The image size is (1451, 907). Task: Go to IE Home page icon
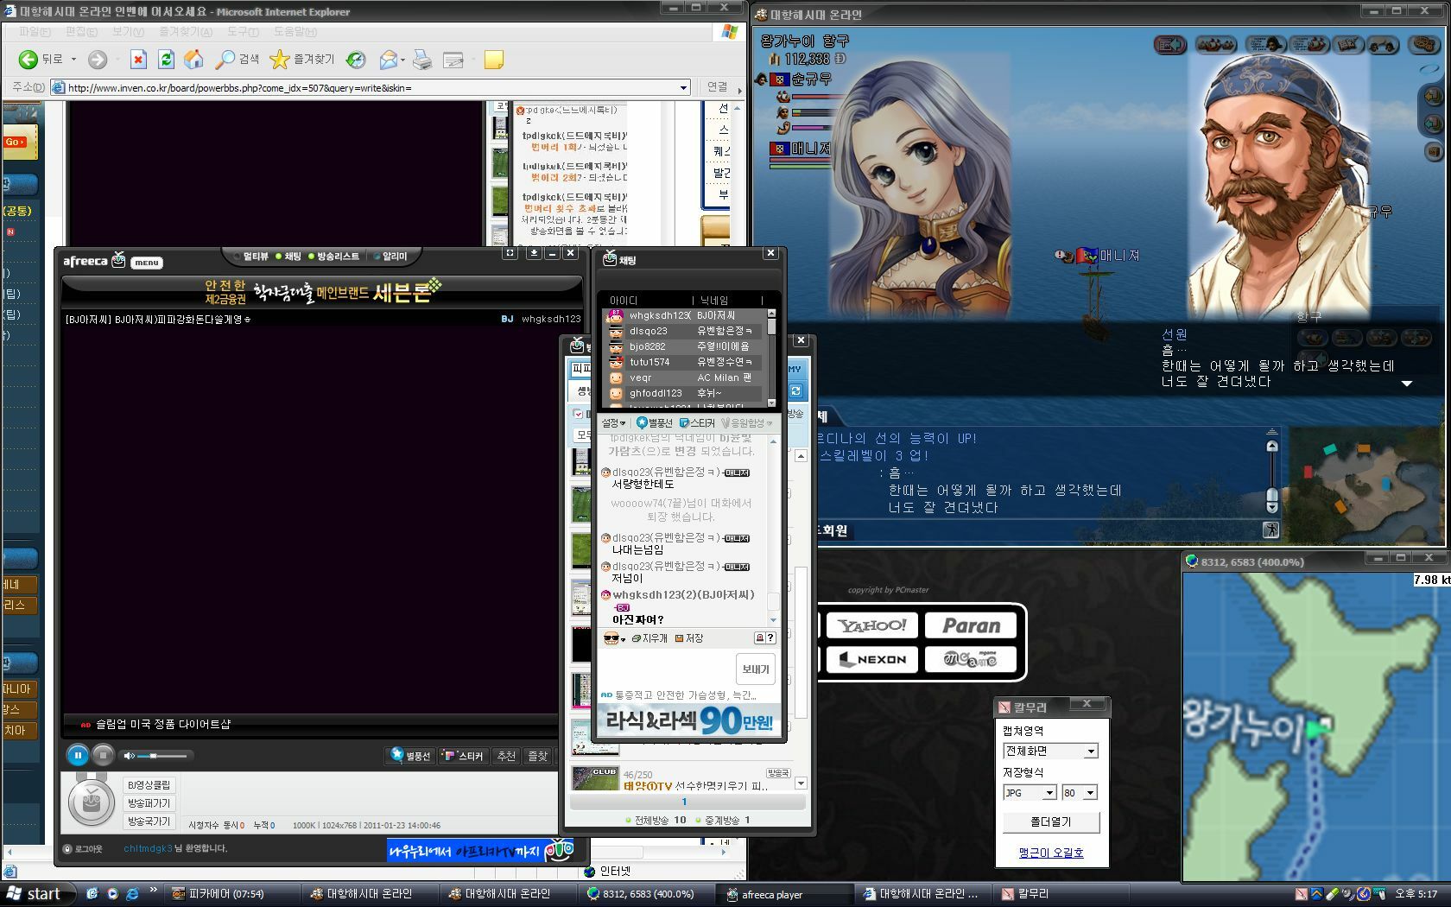click(x=194, y=60)
